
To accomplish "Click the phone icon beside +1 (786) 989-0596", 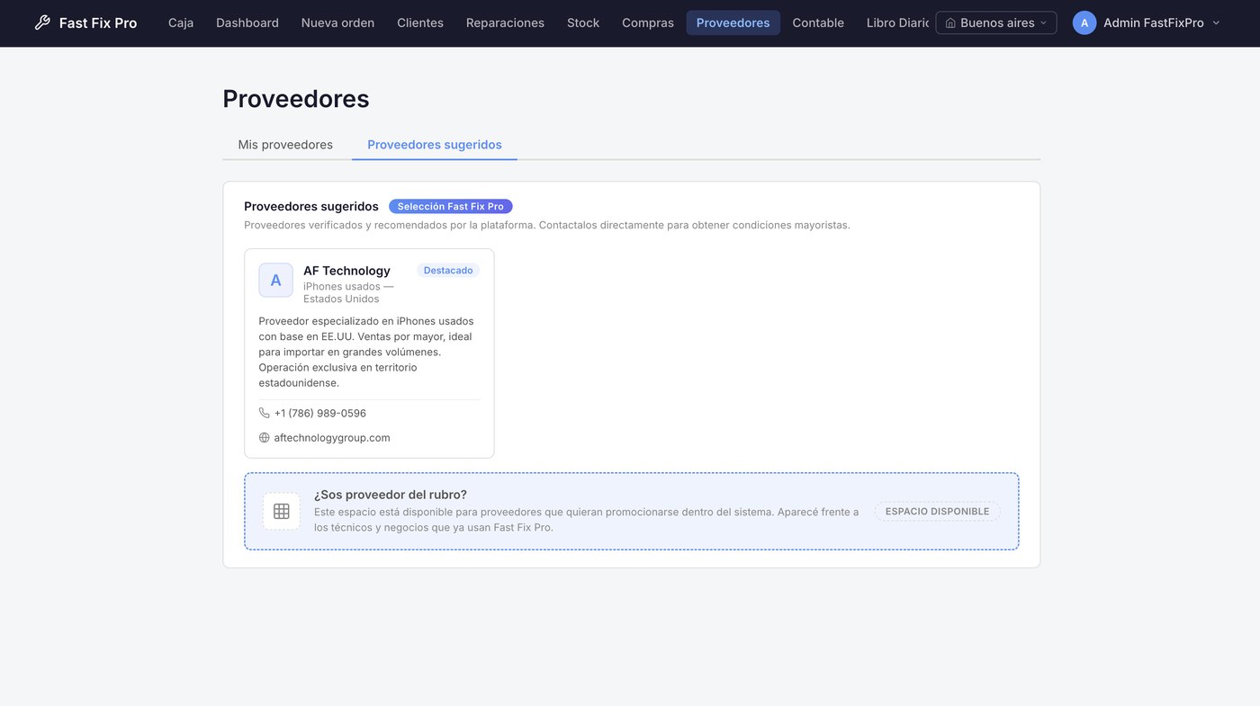I will [265, 413].
